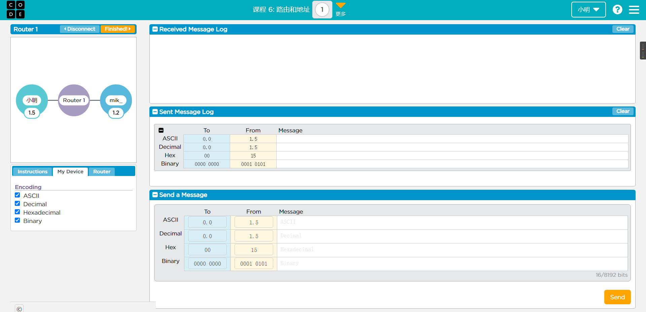Click the Finished! button

pyautogui.click(x=118, y=29)
